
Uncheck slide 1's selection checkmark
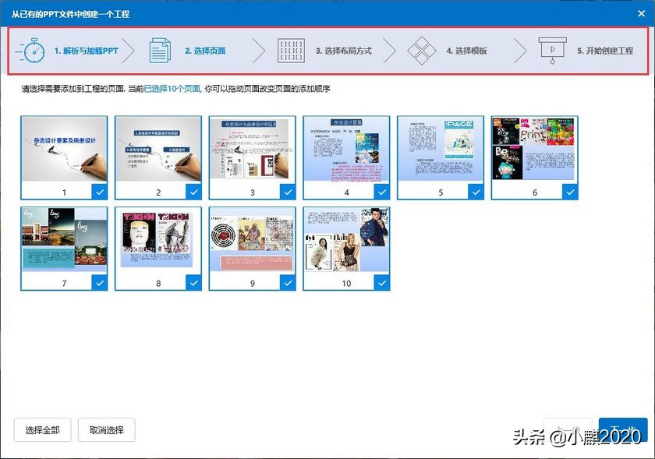99,191
